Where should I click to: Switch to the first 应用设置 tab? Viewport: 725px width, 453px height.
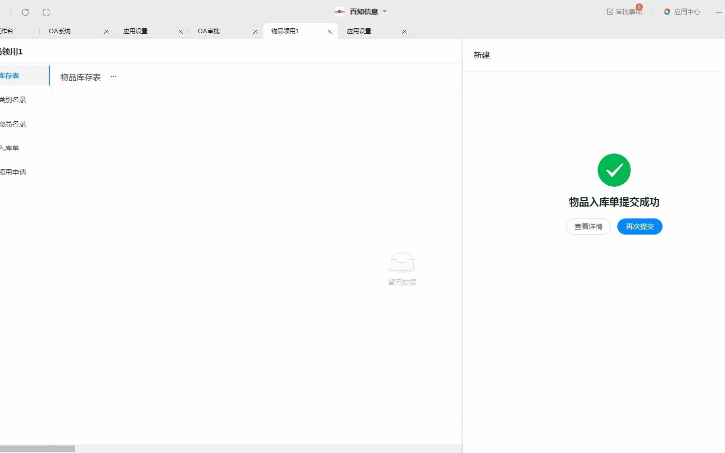click(135, 31)
